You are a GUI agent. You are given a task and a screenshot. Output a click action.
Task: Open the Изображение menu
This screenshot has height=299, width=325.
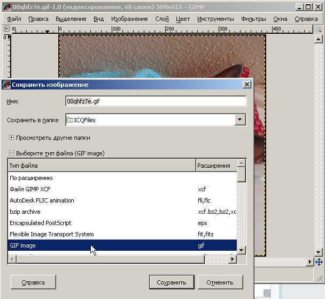[129, 19]
